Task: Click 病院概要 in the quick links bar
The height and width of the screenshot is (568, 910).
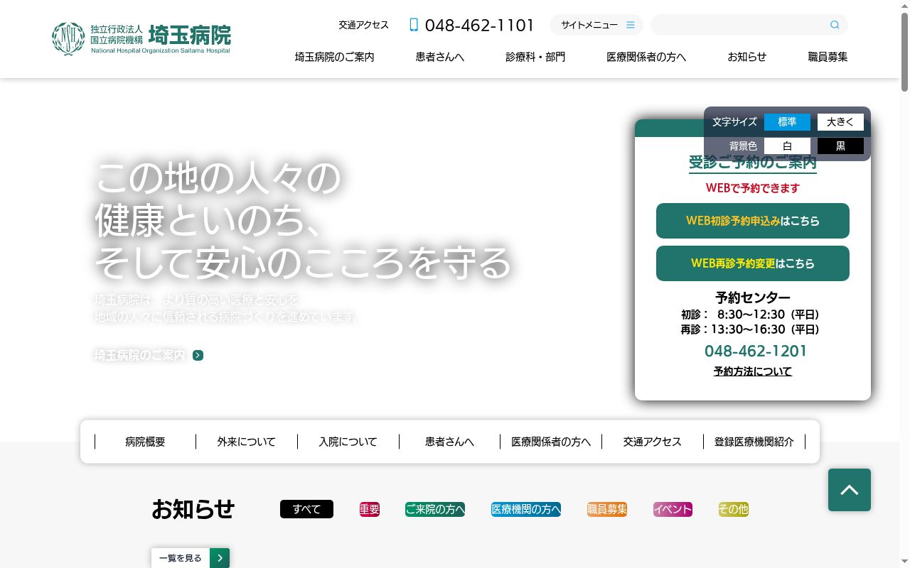Action: tap(145, 442)
